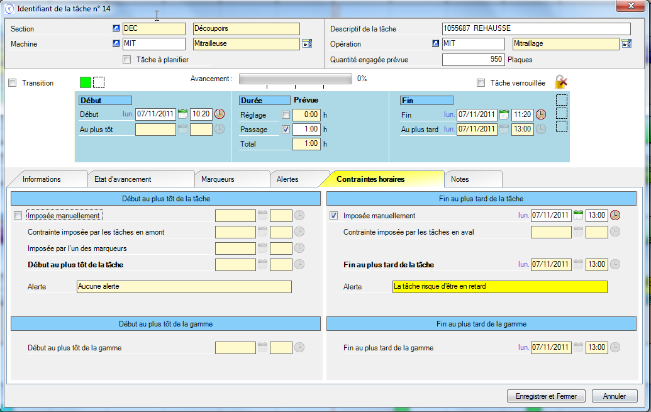Click the Avancement progress bar
The height and width of the screenshot is (412, 651).
[x=296, y=79]
